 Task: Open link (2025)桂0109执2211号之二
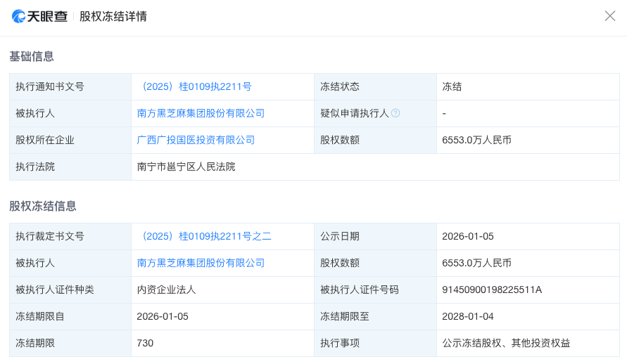pyautogui.click(x=205, y=236)
